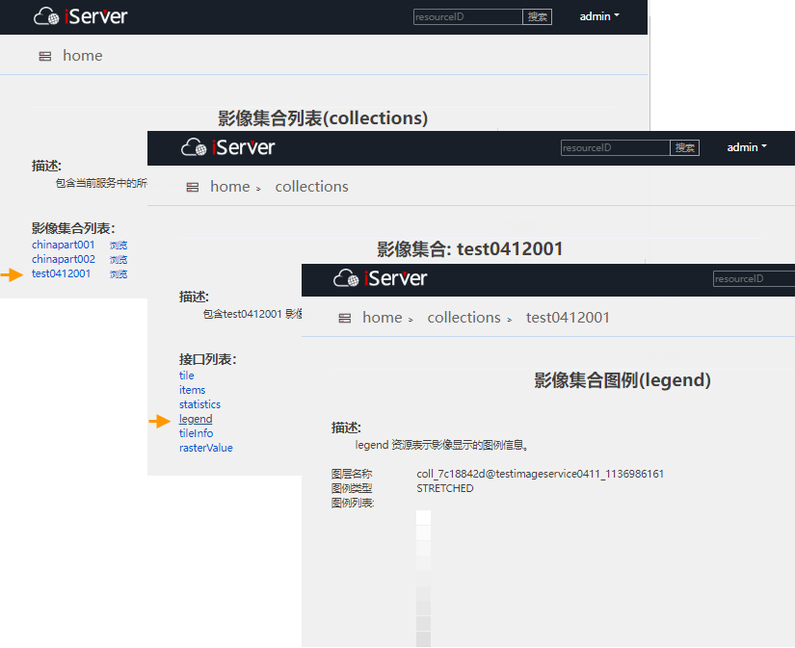Click the breadcrumb server icon in the collections window
Screen dimensions: 795x648
[x=193, y=188]
